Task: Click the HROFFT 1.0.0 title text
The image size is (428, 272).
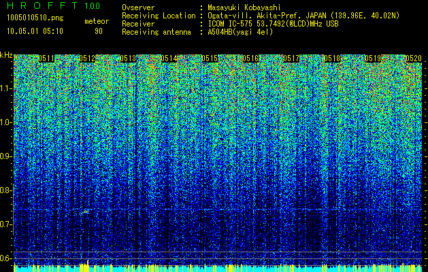Action: (54, 5)
